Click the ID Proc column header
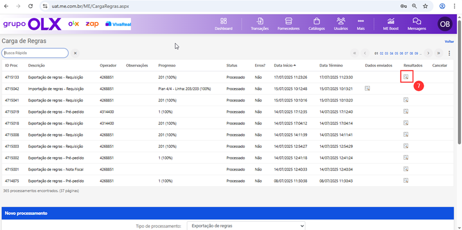The height and width of the screenshot is (230, 462). click(x=11, y=65)
